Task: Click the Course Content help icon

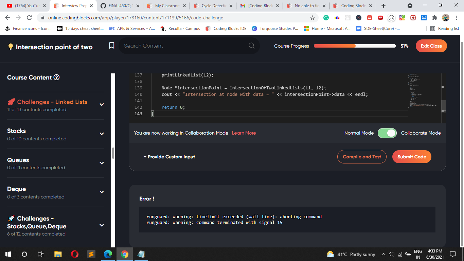Action: [57, 77]
